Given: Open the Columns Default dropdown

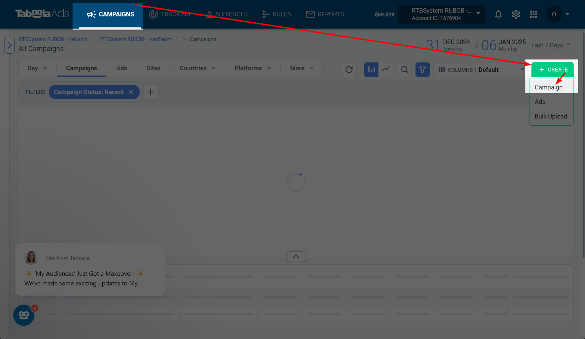Looking at the screenshot, I should (481, 70).
